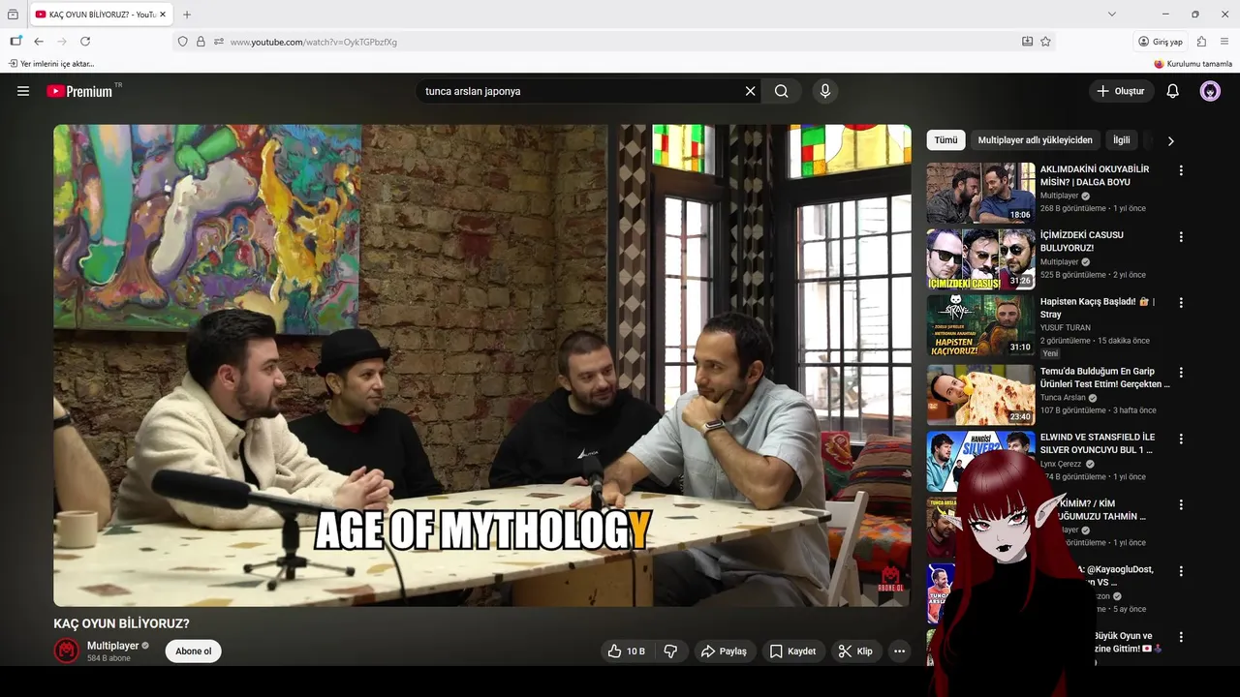Click the video title KAÇ OYUN BİLİYORUZ?
This screenshot has height=697, width=1240.
pos(121,623)
